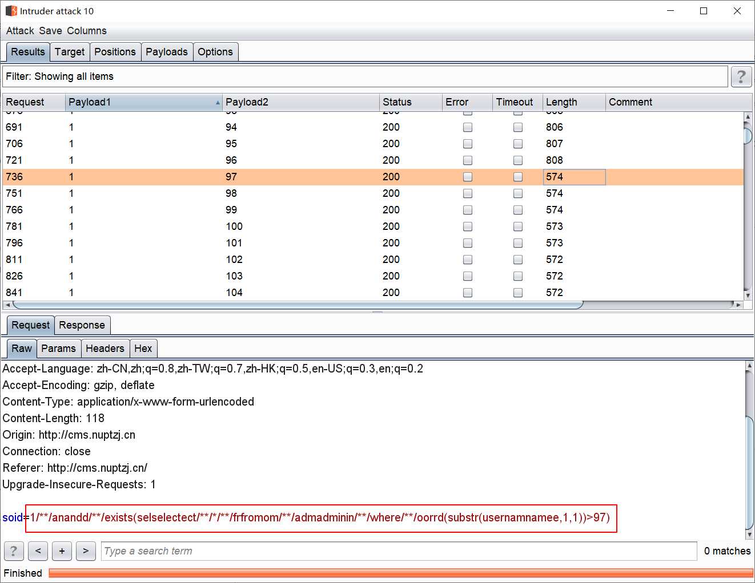Sort by Status column header
Image resolution: width=755 pixels, height=583 pixels.
(411, 102)
